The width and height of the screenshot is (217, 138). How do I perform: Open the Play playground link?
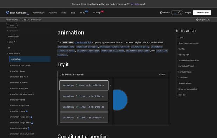83,13
